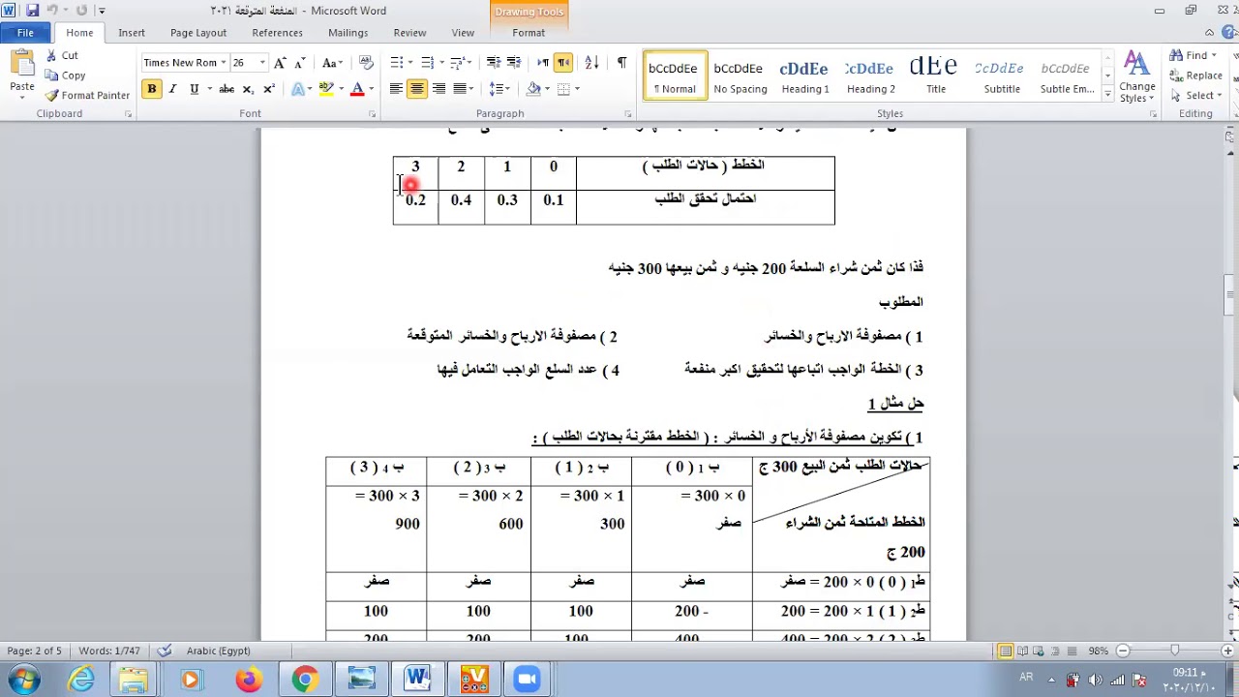Click the vertical scrollbar thumb
1239x697 pixels.
[1230, 295]
